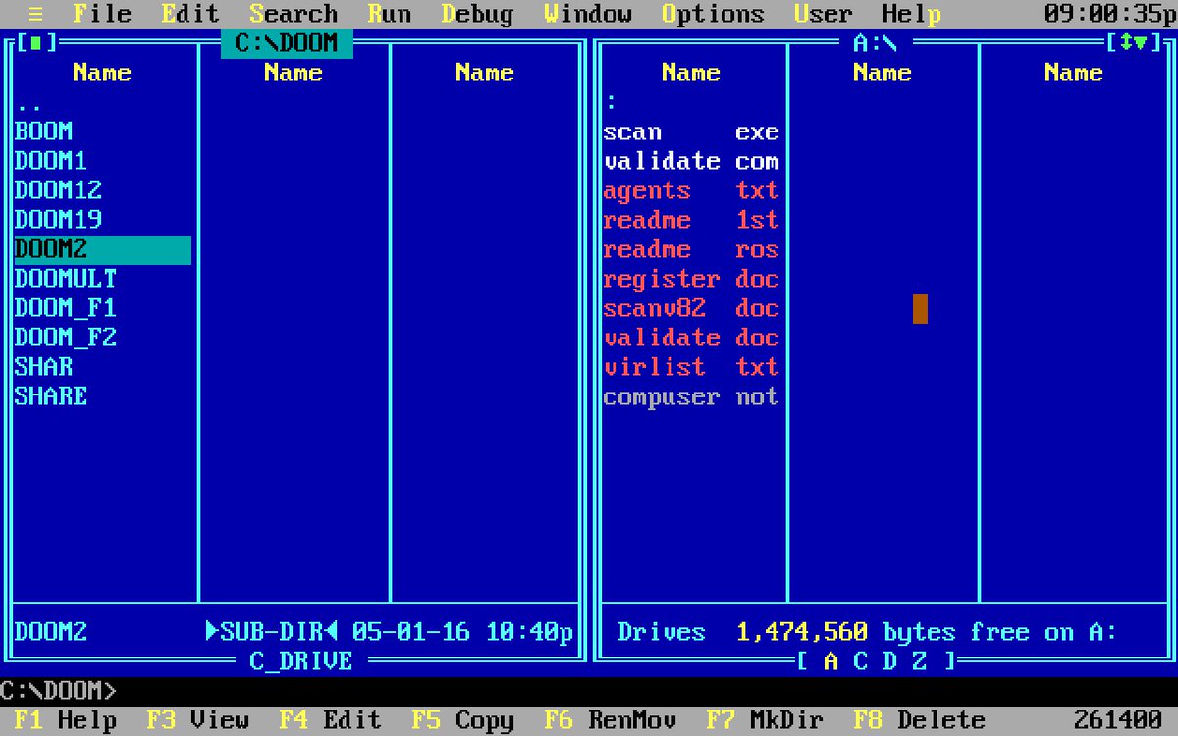The image size is (1178, 736).
Task: Select readme ros file on A:
Action: click(x=691, y=249)
